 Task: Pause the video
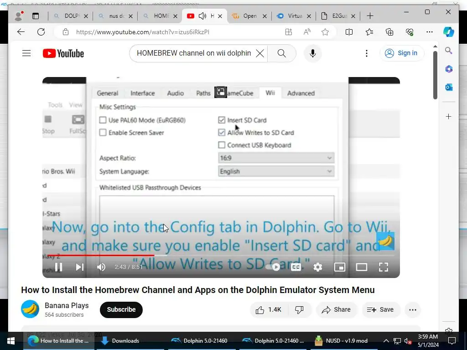click(x=59, y=267)
